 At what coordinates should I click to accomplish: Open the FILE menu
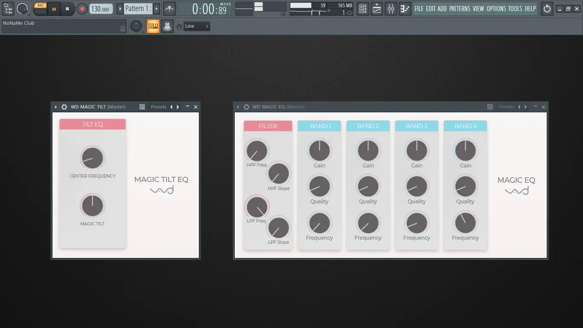[x=419, y=9]
